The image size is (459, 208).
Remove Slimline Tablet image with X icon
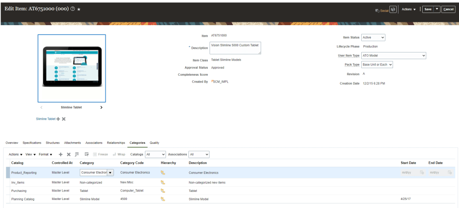64,119
